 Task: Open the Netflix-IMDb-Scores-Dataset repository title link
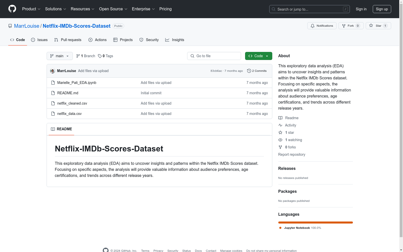[77, 26]
